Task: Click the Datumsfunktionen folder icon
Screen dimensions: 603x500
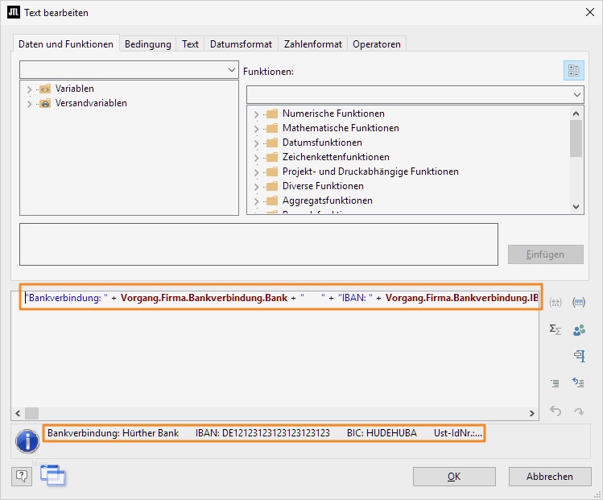Action: point(272,143)
